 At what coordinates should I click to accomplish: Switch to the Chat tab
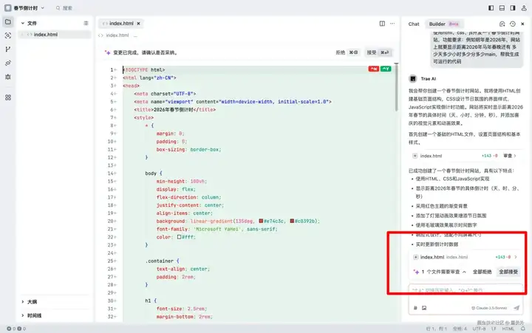point(414,24)
